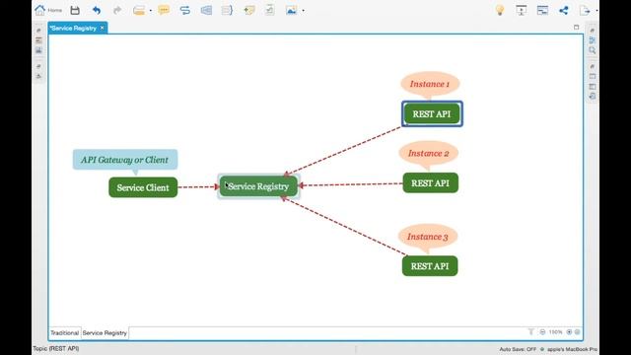The height and width of the screenshot is (355, 631).
Task: Zoom in with the plus button
Action: coord(569,331)
